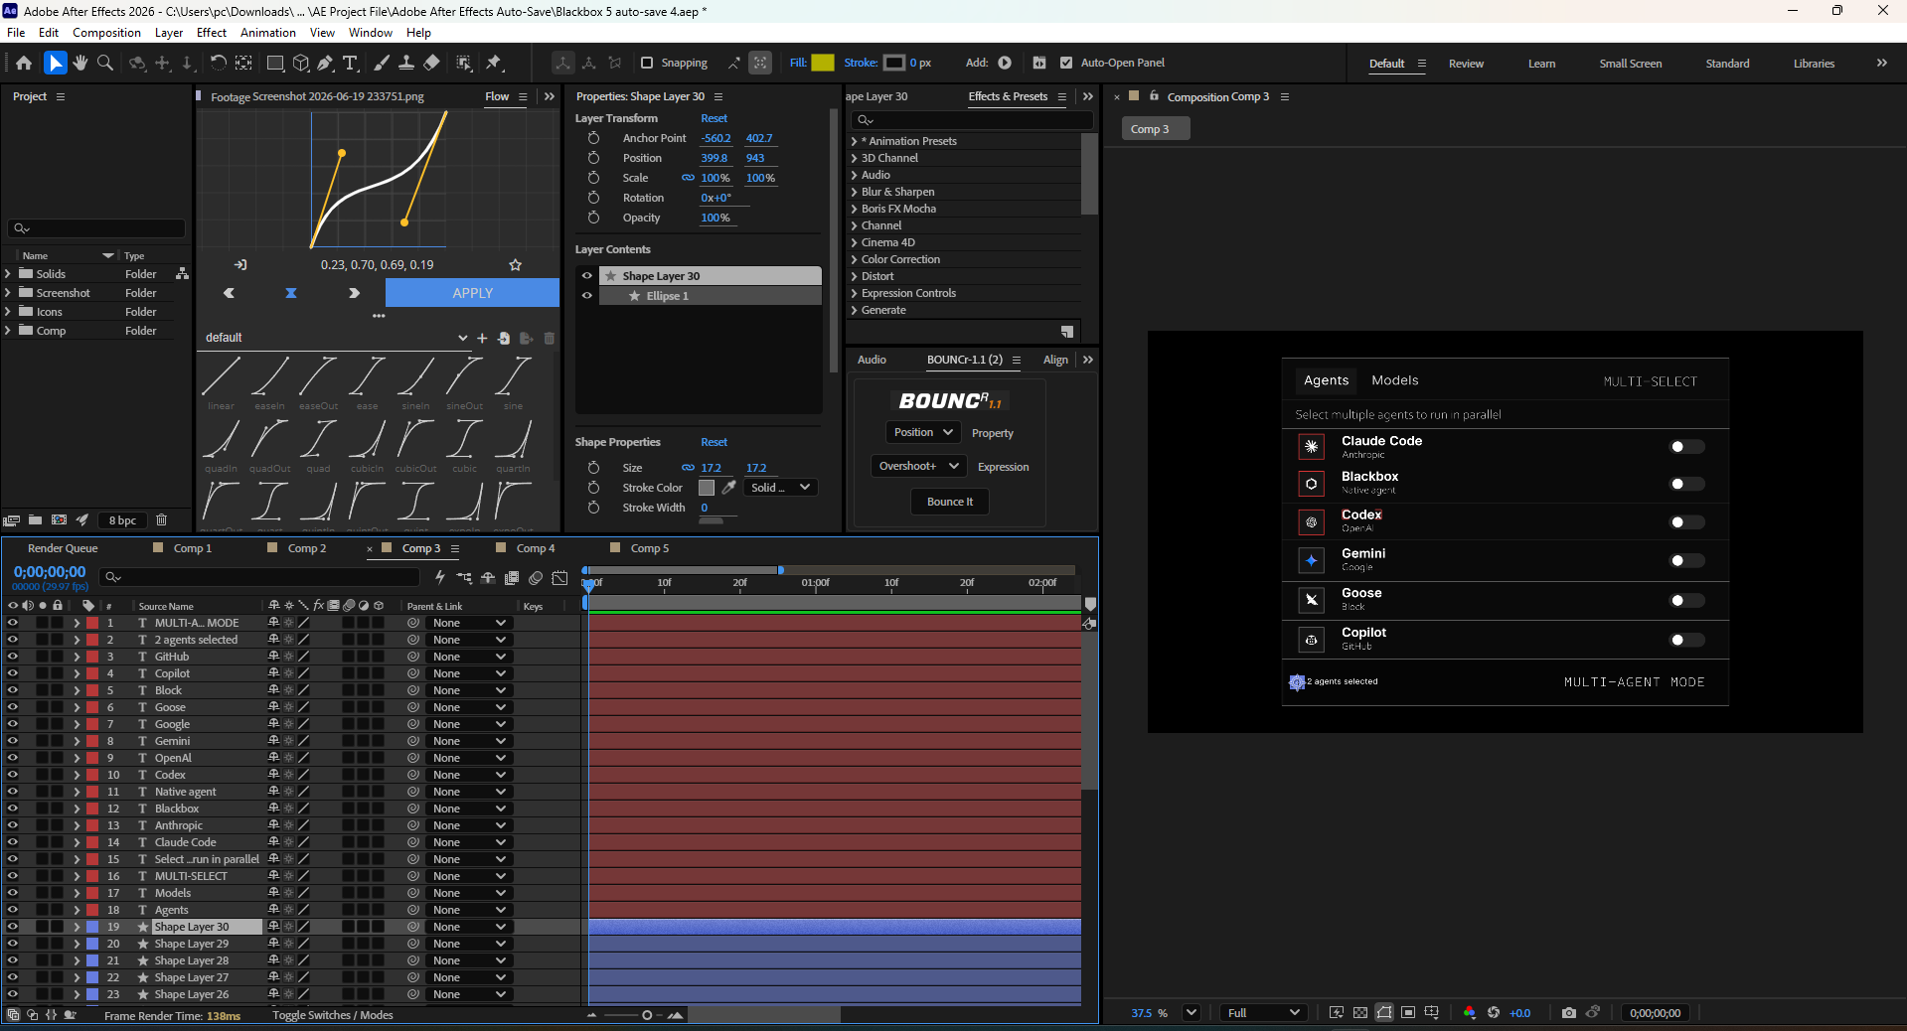This screenshot has height=1031, width=1907.
Task: Select the Pen tool
Action: 325,63
